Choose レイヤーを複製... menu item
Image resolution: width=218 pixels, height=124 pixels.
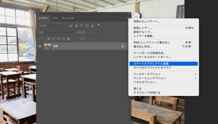coord(163,36)
